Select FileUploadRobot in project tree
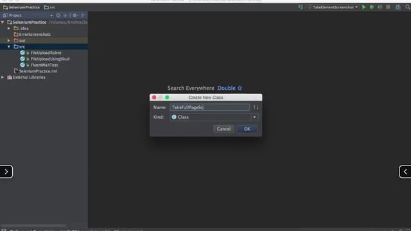 (x=46, y=53)
